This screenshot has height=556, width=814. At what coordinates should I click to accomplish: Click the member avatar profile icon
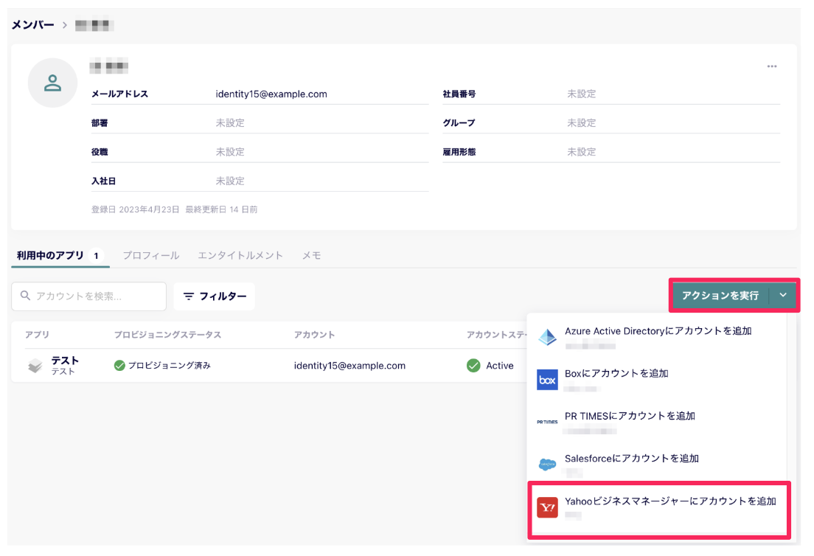click(52, 83)
